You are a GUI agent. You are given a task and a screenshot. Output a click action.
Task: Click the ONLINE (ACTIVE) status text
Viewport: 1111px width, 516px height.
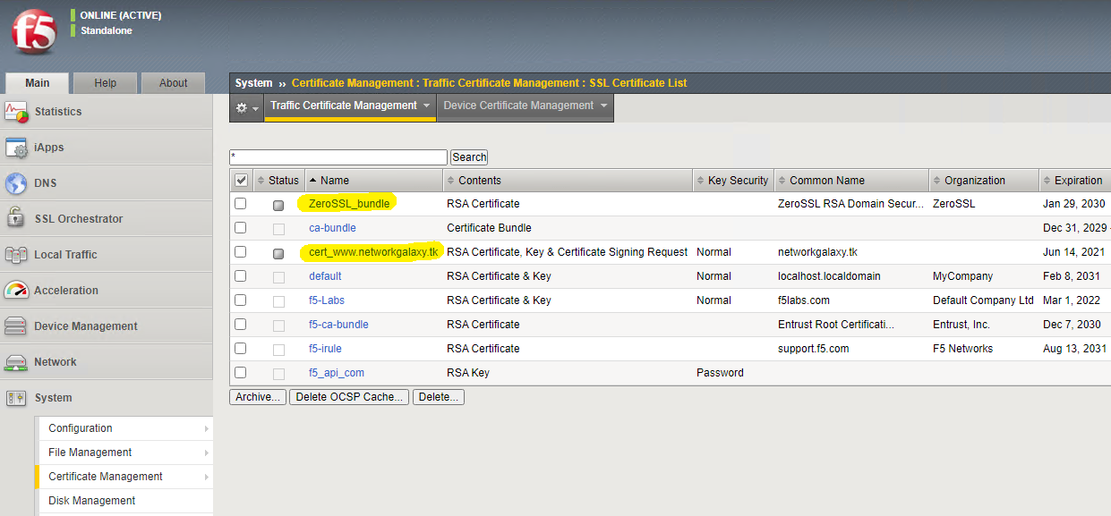[x=121, y=16]
